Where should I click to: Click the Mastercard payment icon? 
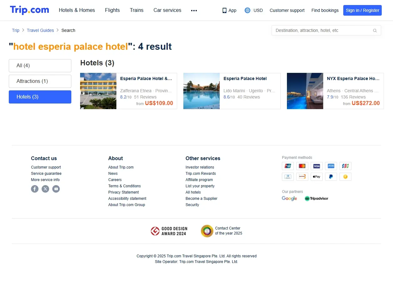point(302,166)
